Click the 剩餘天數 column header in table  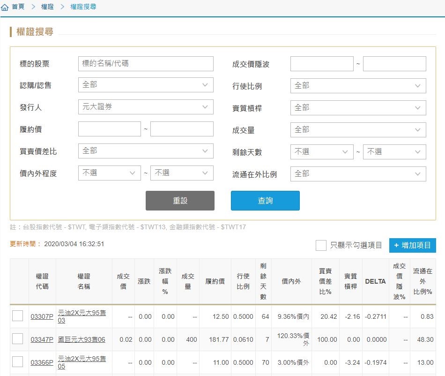[x=263, y=281]
